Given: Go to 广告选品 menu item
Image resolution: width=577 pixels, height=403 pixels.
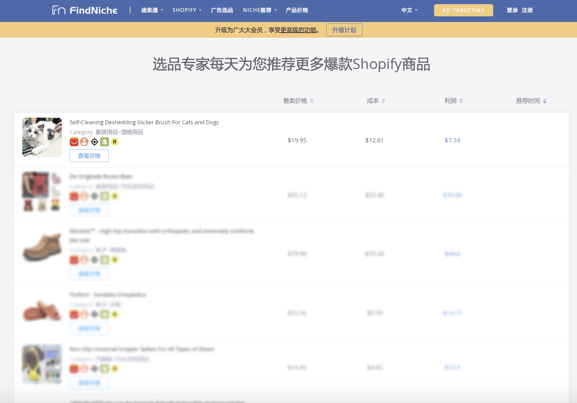Looking at the screenshot, I should tap(222, 10).
